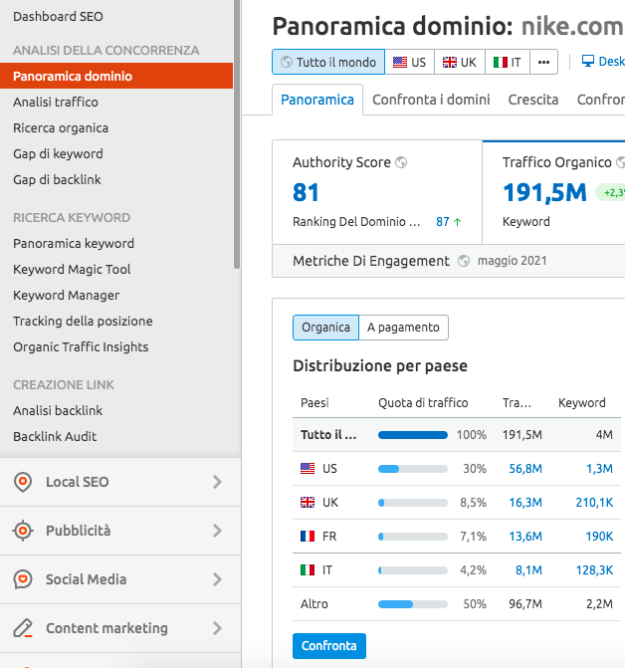Expand the Social Media section chevron
Viewport: 625px width, 668px height.
pyautogui.click(x=217, y=579)
